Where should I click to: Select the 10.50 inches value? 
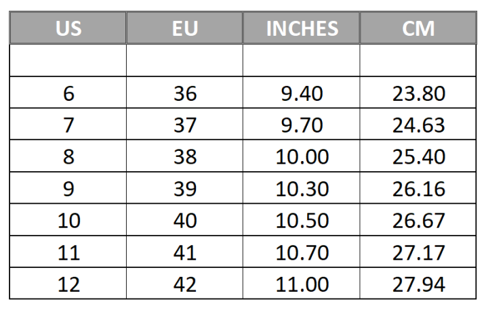coord(302,220)
